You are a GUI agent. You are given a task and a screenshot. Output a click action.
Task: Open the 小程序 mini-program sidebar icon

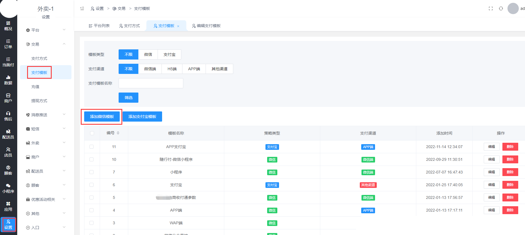8,188
